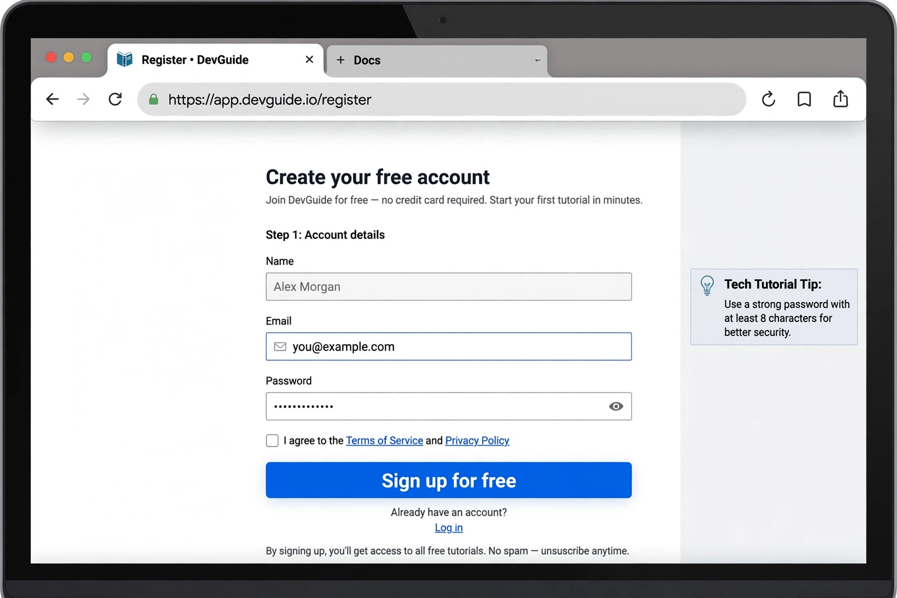Switch to the Docs tab
Viewport: 897px width, 598px height.
pos(436,60)
